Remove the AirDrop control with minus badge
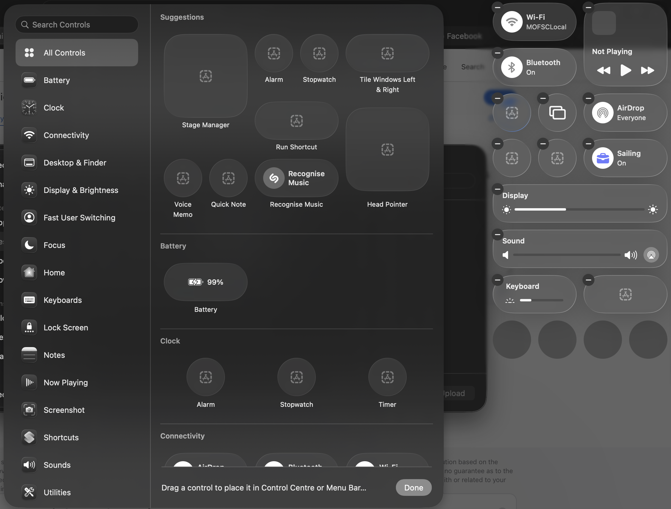This screenshot has width=671, height=509. point(588,98)
